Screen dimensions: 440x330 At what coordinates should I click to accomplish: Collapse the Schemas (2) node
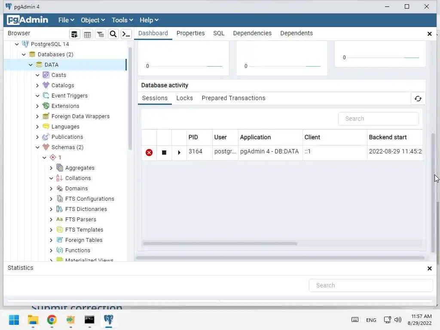37,147
